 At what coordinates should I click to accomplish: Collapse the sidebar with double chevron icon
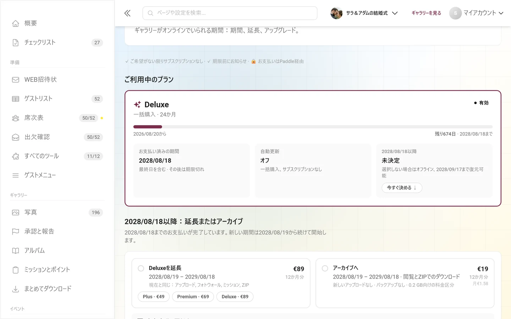click(x=127, y=13)
